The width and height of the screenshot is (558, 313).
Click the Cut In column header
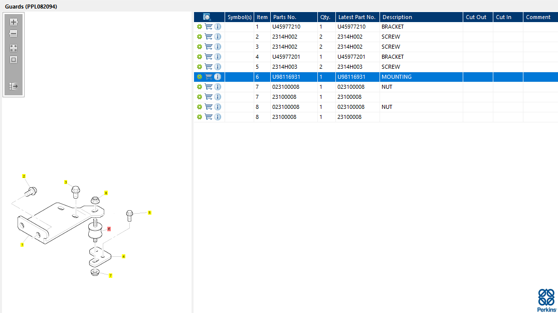coord(508,17)
